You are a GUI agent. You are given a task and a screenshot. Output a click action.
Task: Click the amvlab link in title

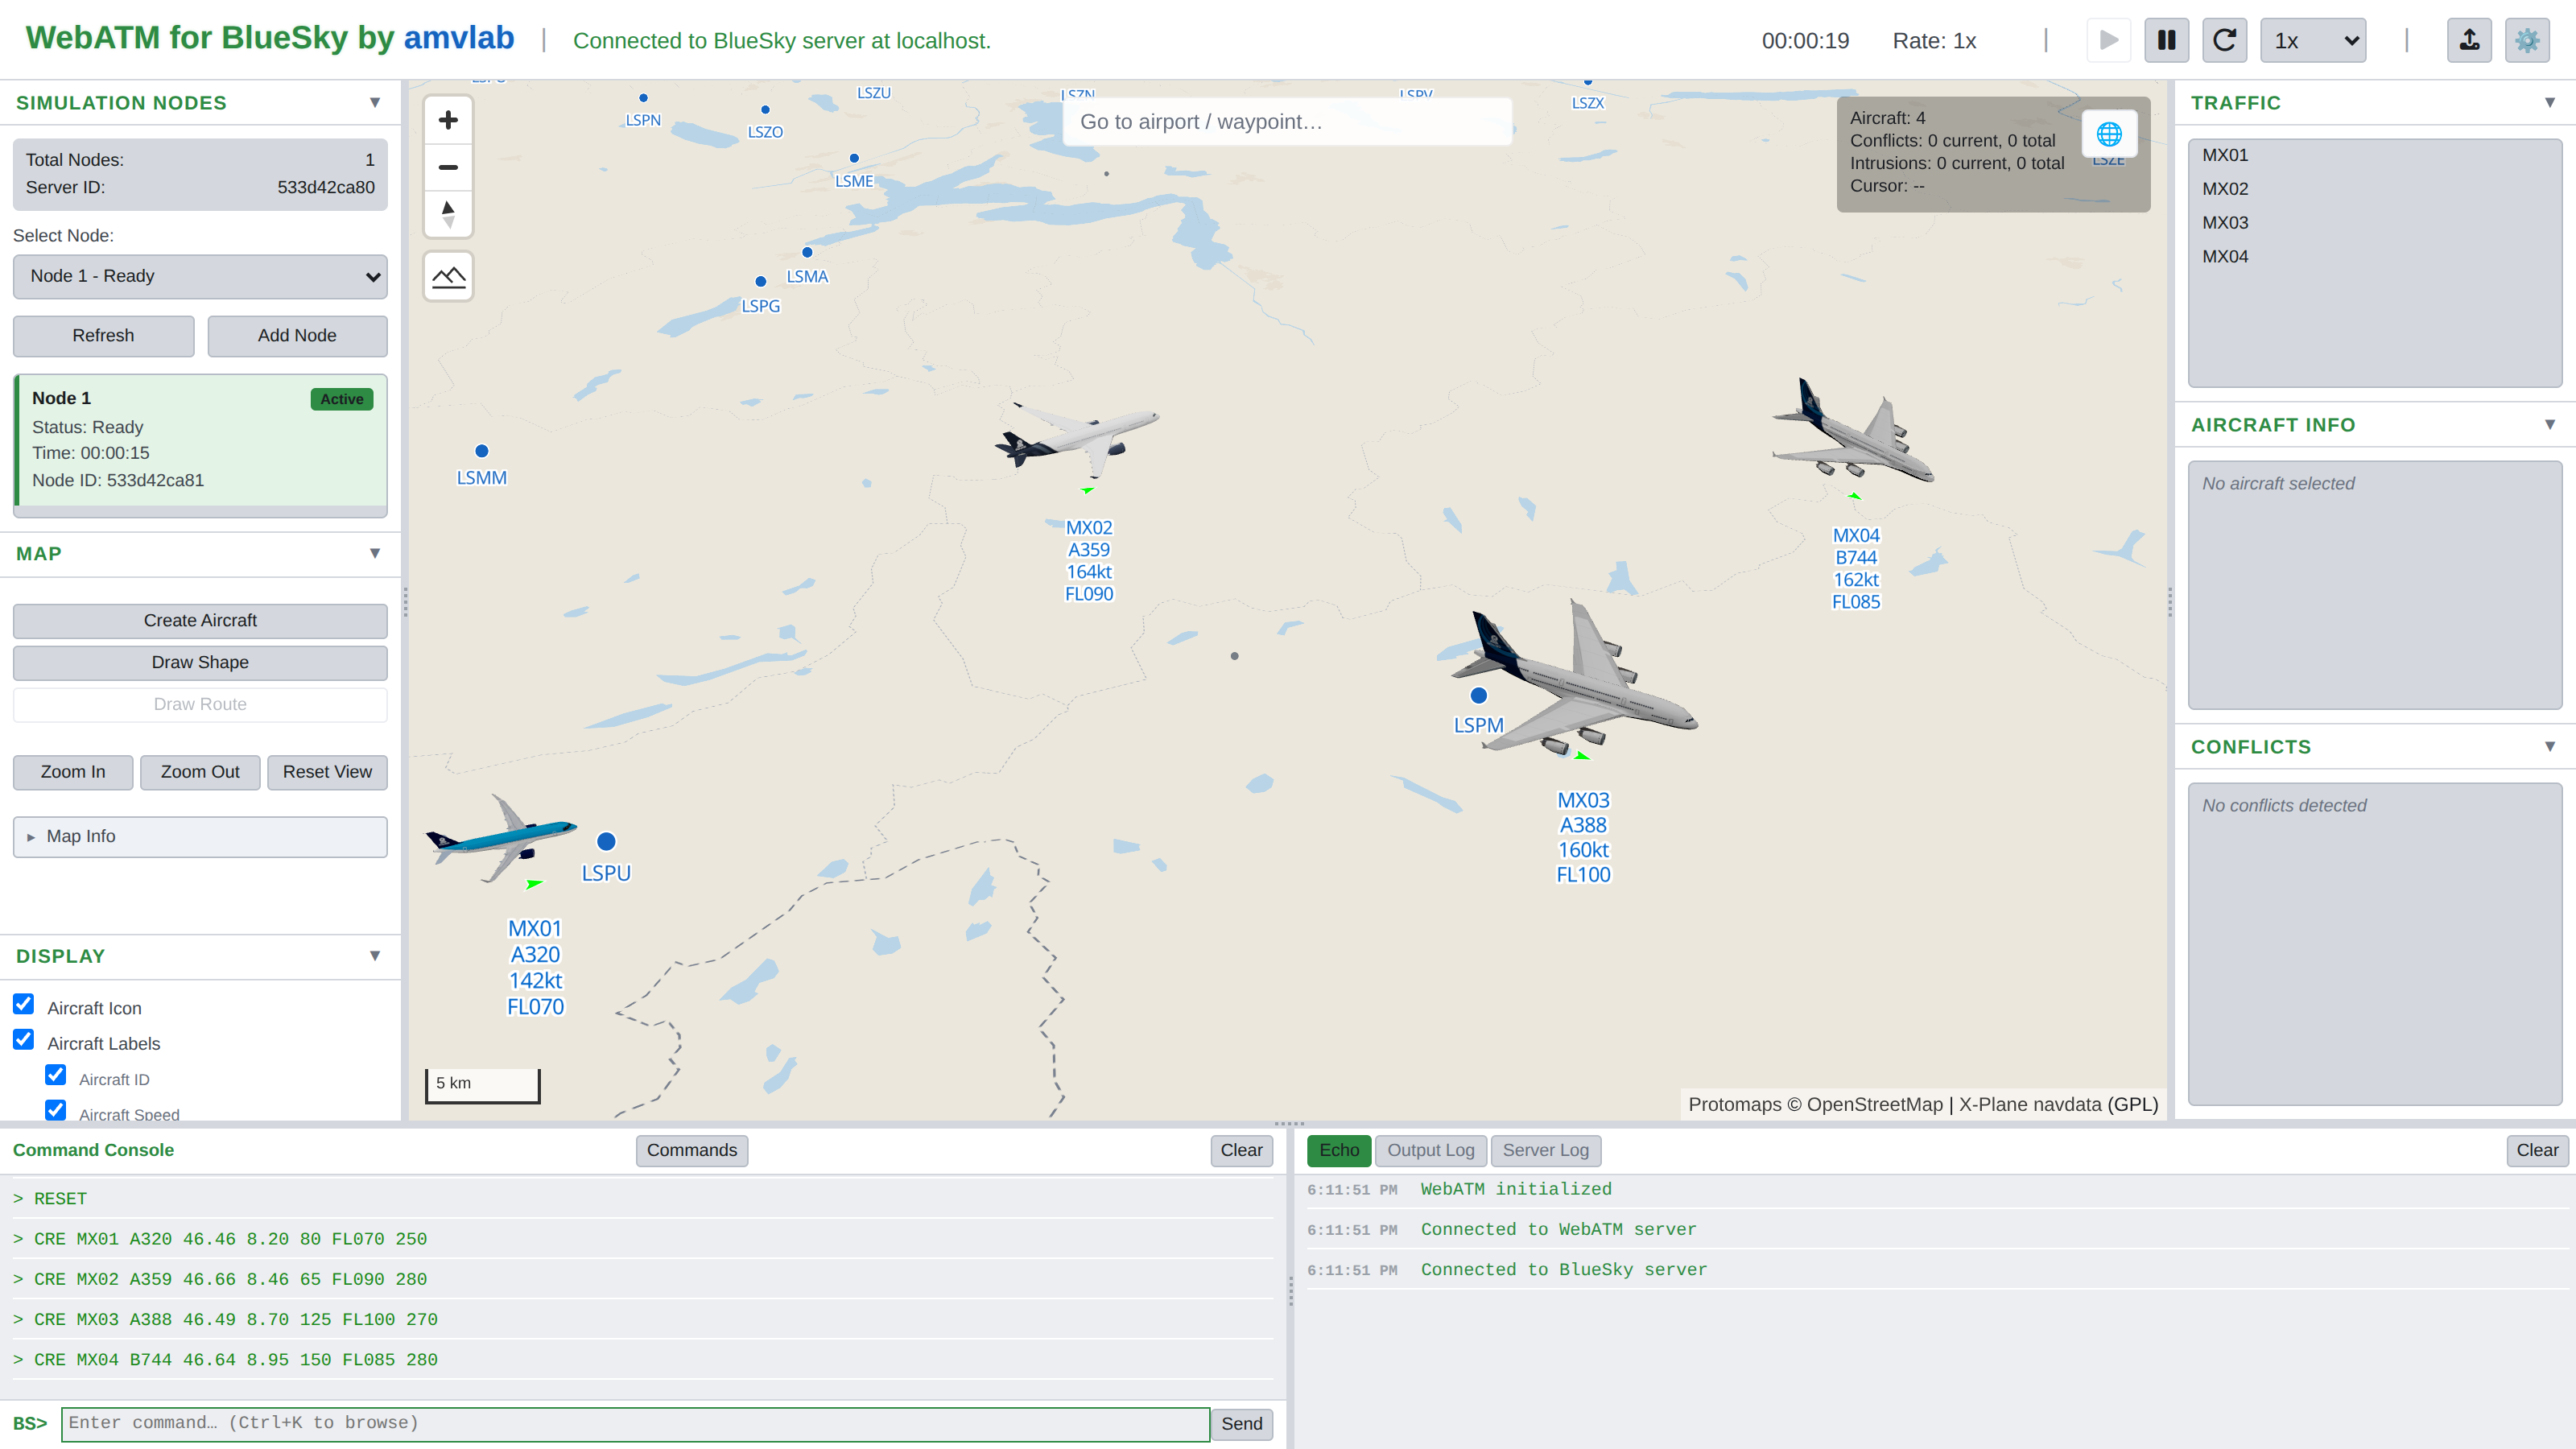click(x=459, y=38)
